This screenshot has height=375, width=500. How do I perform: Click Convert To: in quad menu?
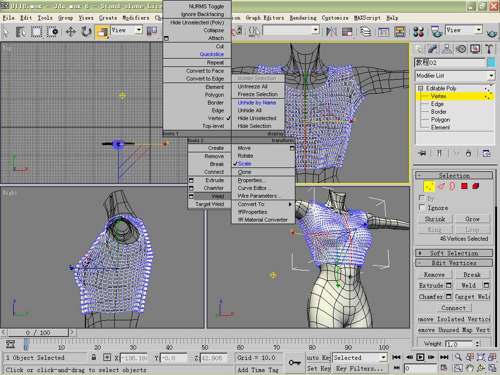251,204
